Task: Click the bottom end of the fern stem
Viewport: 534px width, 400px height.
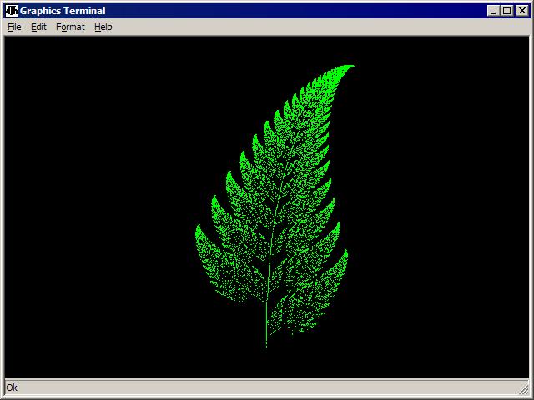Action: coord(266,342)
